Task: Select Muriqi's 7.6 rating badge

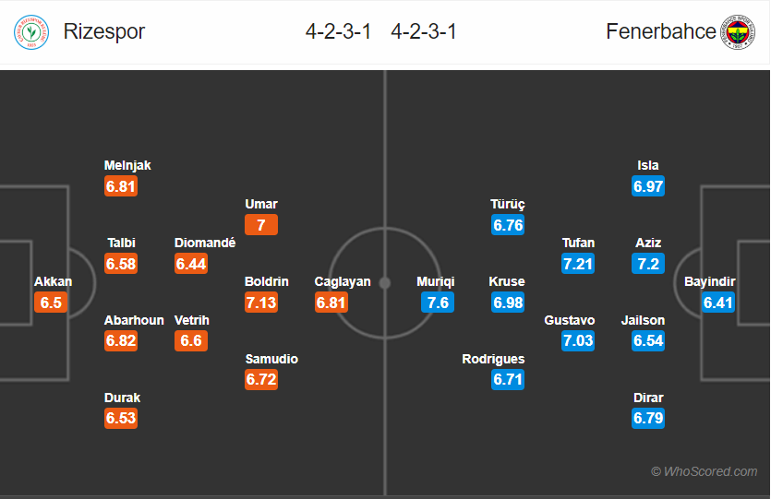Action: [438, 303]
